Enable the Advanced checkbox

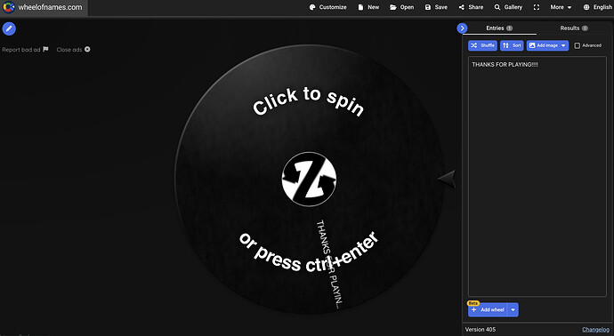pyautogui.click(x=577, y=45)
